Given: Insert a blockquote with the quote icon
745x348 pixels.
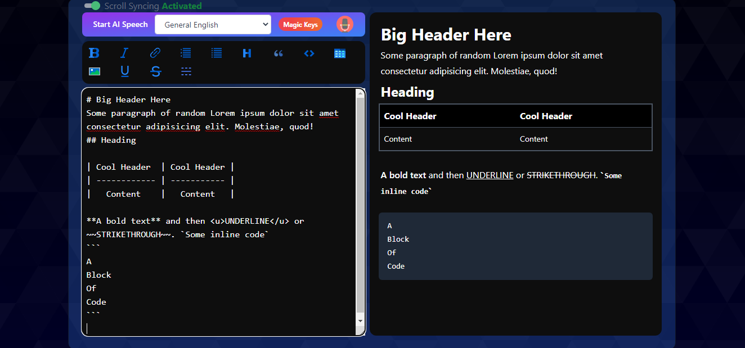Looking at the screenshot, I should click(278, 53).
